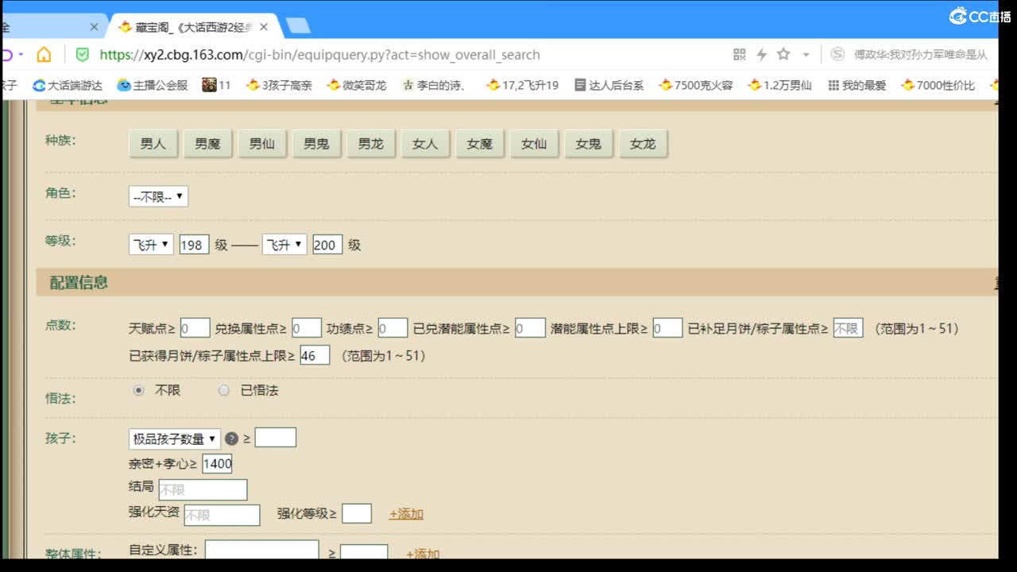Bookmark this page with the star icon

[783, 54]
